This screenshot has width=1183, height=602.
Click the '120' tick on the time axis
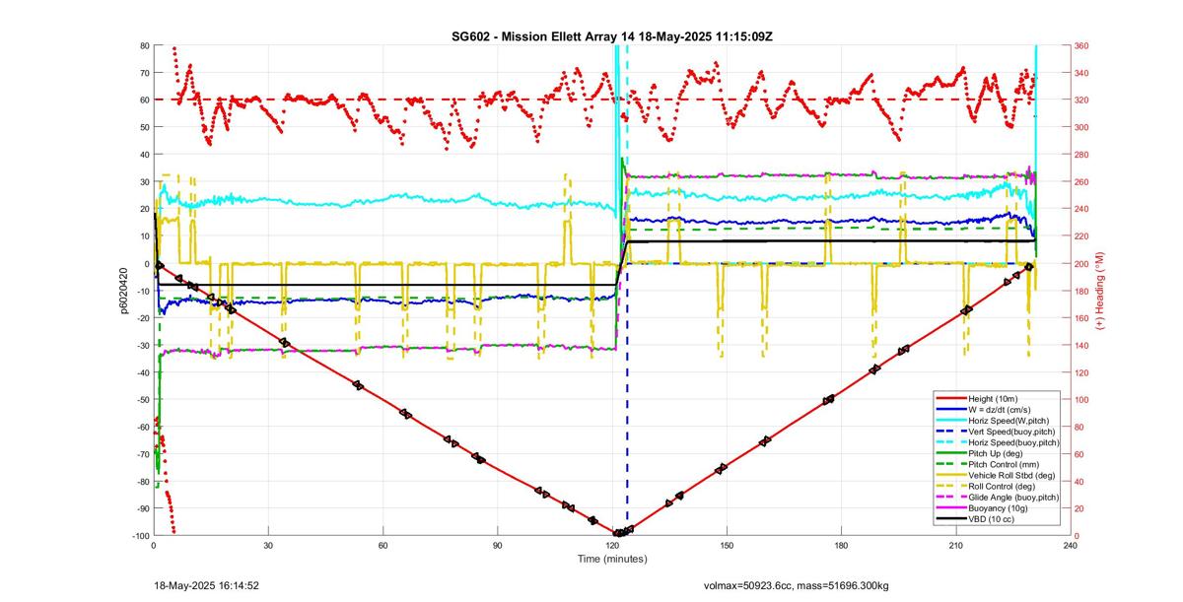(x=611, y=545)
